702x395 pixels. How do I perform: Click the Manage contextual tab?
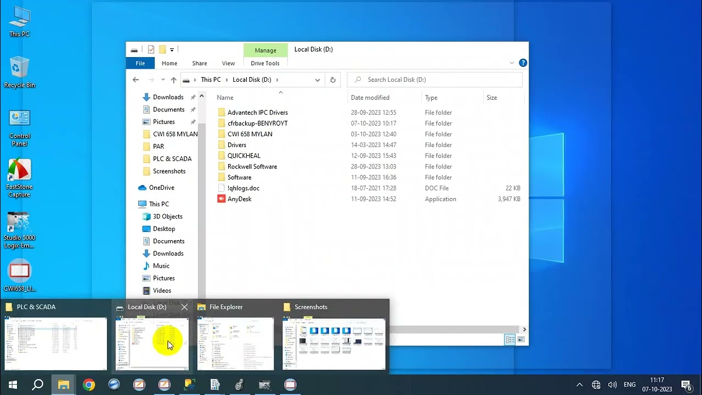pyautogui.click(x=265, y=50)
